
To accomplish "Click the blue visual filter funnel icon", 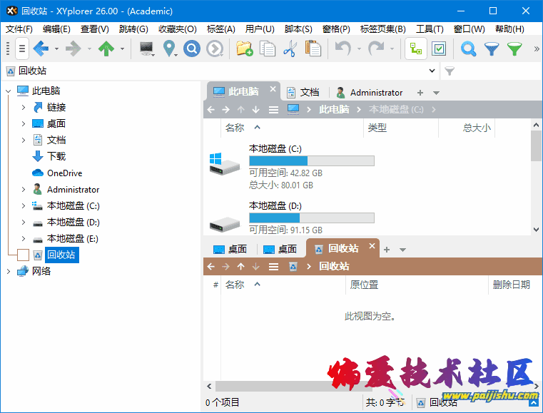I will tap(492, 49).
